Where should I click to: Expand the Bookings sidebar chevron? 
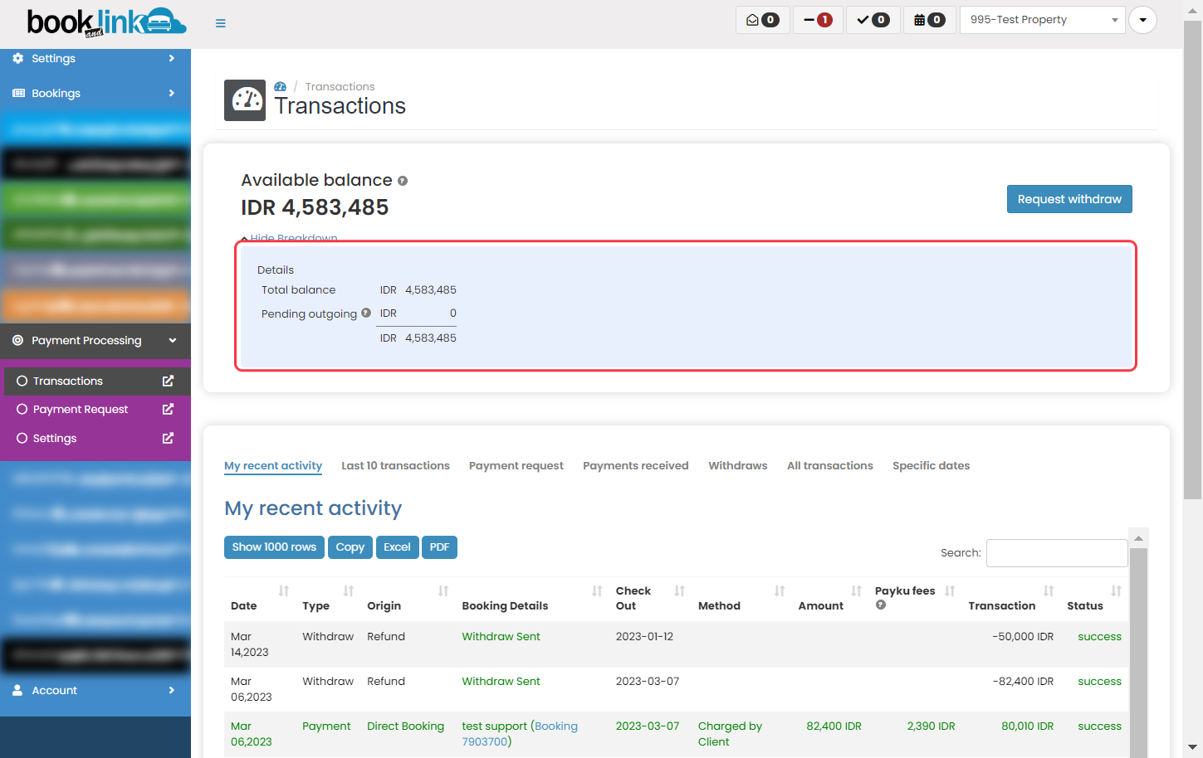(172, 94)
